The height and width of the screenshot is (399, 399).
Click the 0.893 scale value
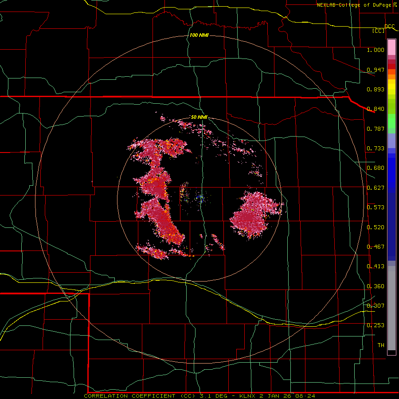pyautogui.click(x=376, y=89)
